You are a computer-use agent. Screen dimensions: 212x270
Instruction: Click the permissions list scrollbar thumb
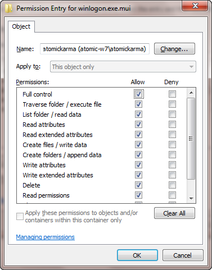(x=191, y=139)
